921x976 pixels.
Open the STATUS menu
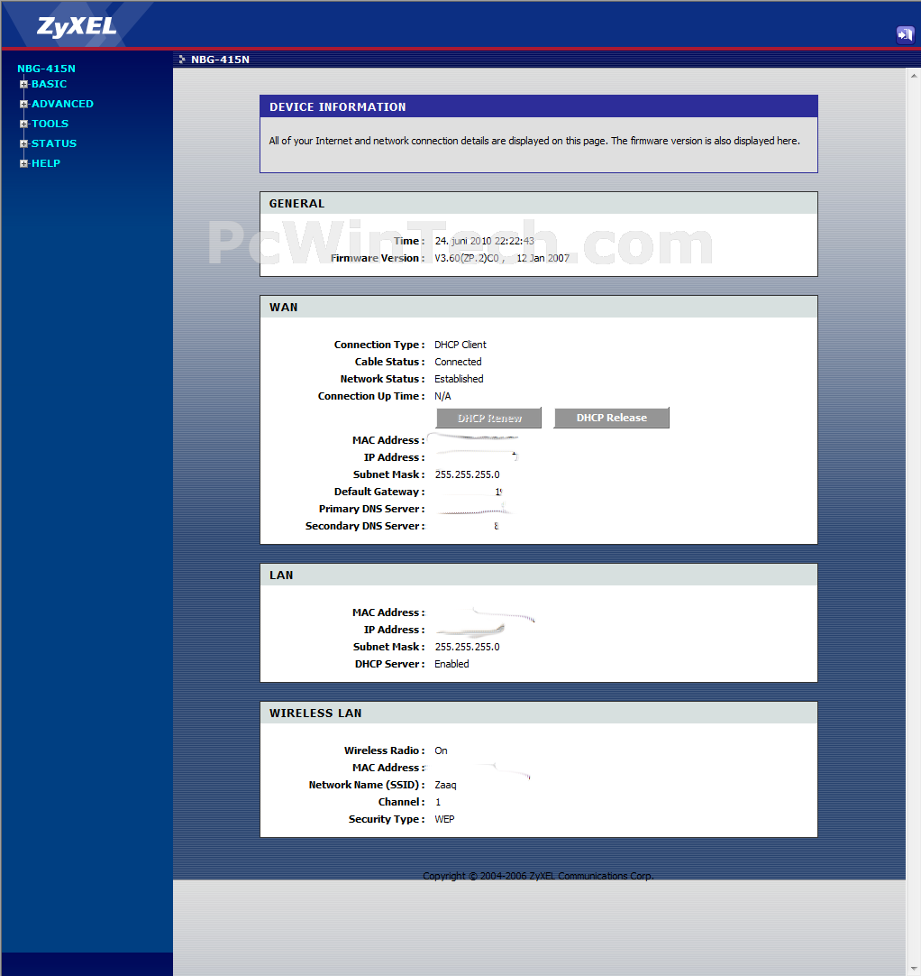click(54, 143)
